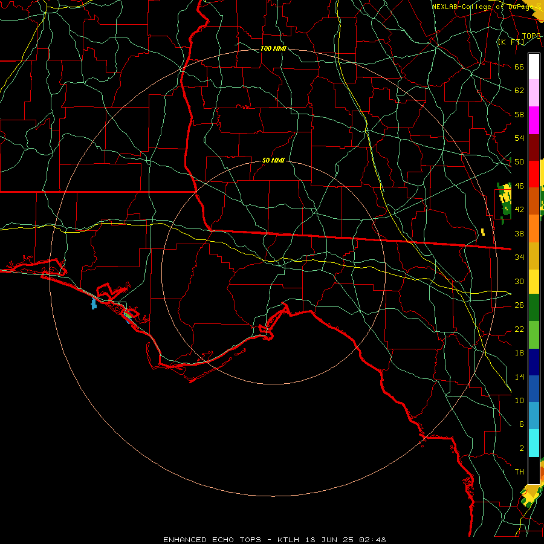Click the orange 38 kft legend swatch
Screen dimensions: 544x544
tap(534, 228)
